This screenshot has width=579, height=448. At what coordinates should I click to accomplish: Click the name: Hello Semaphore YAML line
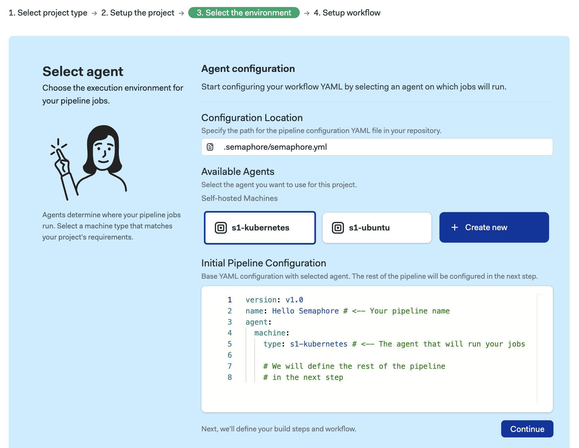[347, 311]
